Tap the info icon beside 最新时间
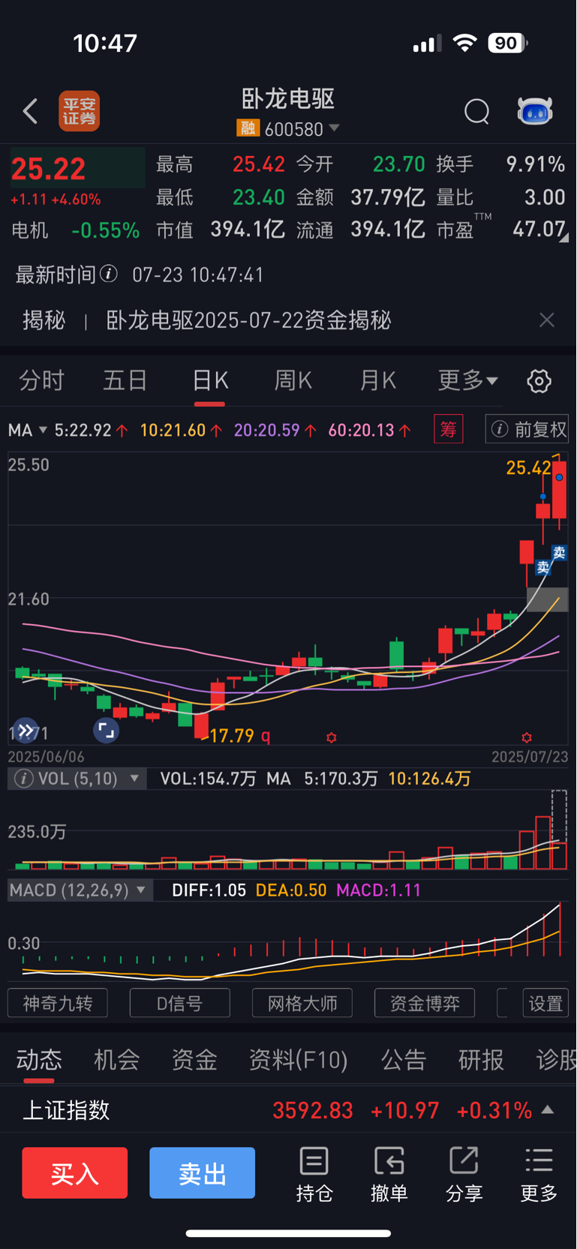577x1249 pixels. point(109,274)
